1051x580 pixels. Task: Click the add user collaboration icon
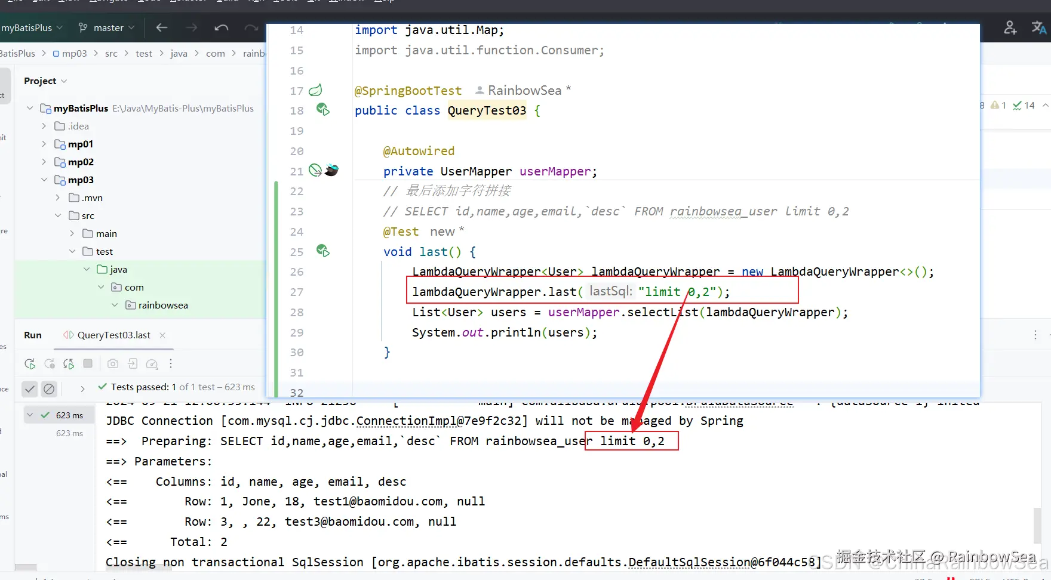[x=1010, y=27]
